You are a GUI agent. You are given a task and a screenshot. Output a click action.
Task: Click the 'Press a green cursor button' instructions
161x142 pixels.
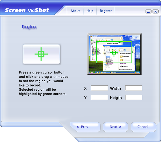click(44, 83)
